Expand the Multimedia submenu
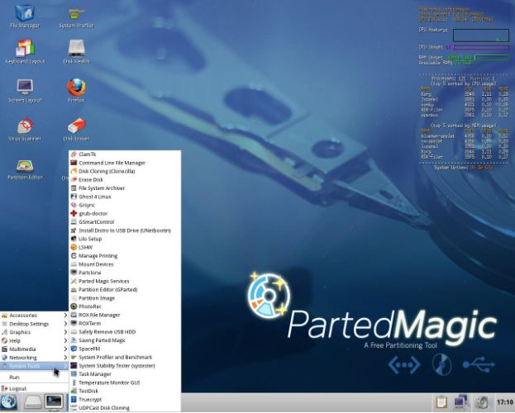 pyautogui.click(x=34, y=349)
